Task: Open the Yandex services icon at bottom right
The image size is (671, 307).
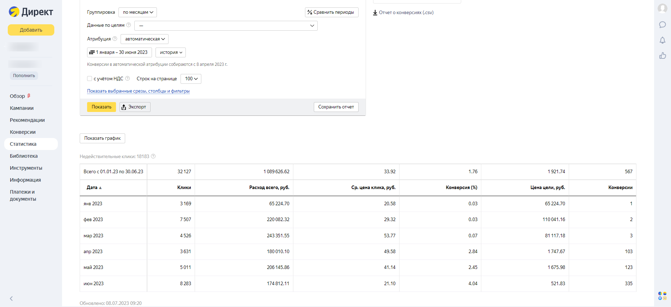Action: (x=662, y=296)
